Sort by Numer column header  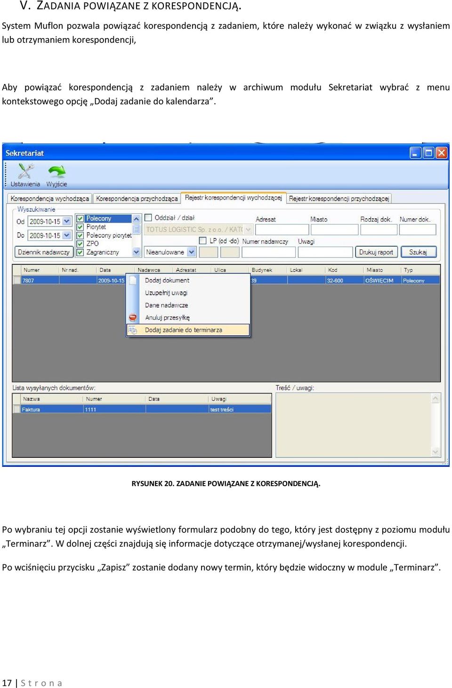tap(40, 270)
